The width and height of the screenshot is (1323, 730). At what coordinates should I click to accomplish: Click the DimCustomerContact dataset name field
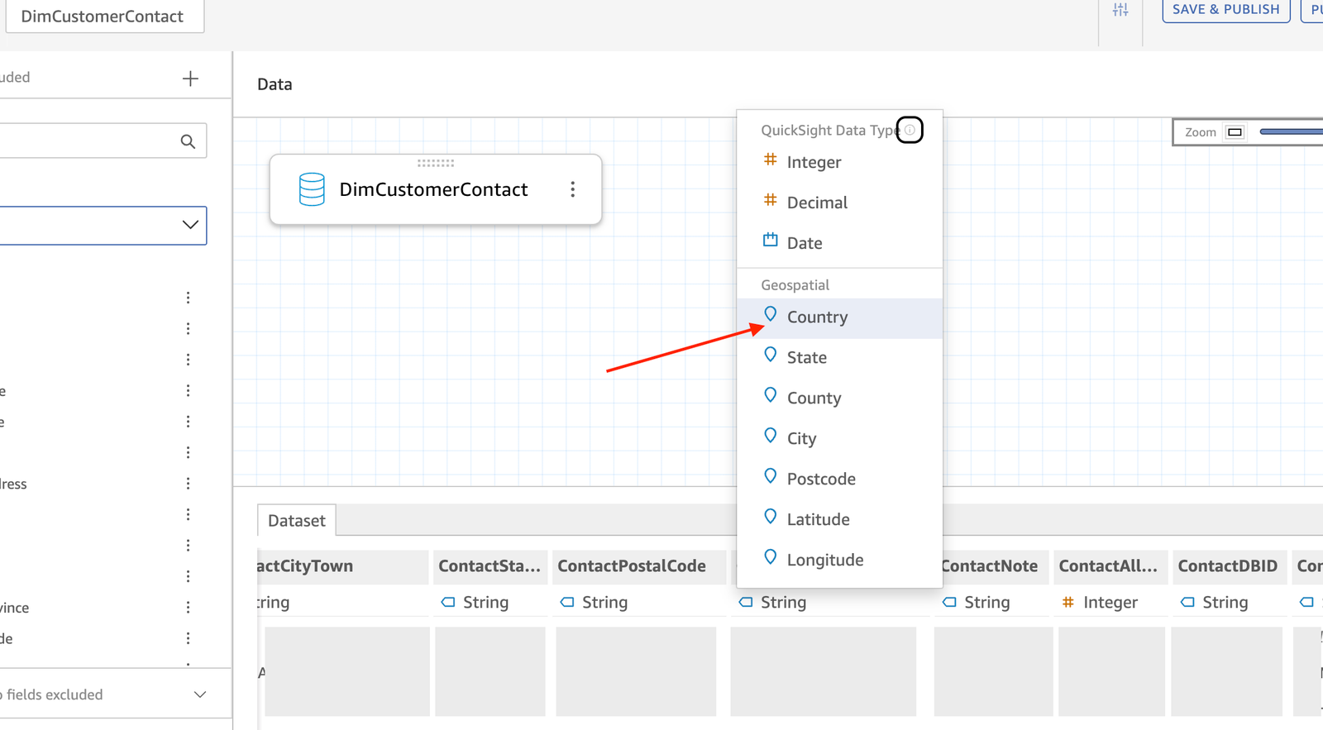point(104,17)
